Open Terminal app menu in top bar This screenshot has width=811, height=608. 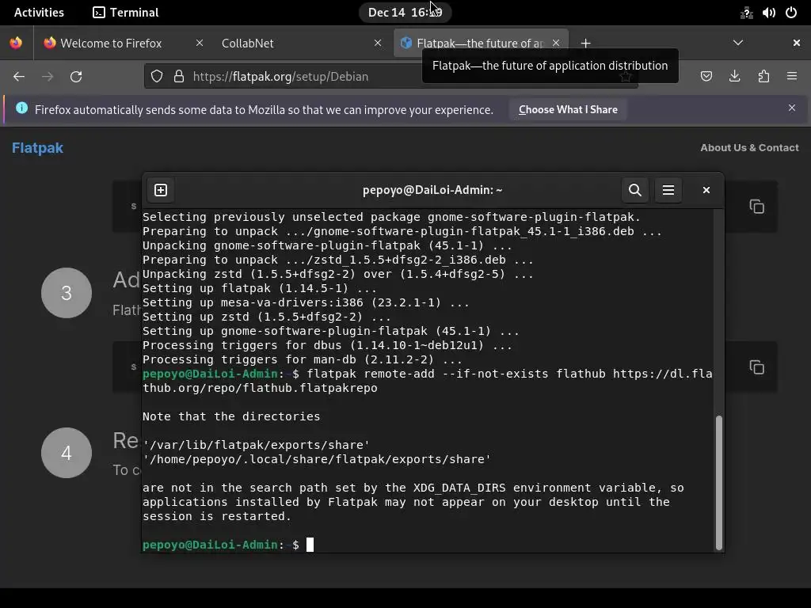coord(126,13)
